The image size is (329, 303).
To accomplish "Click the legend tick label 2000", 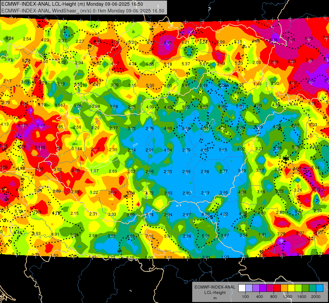I will [x=316, y=297].
